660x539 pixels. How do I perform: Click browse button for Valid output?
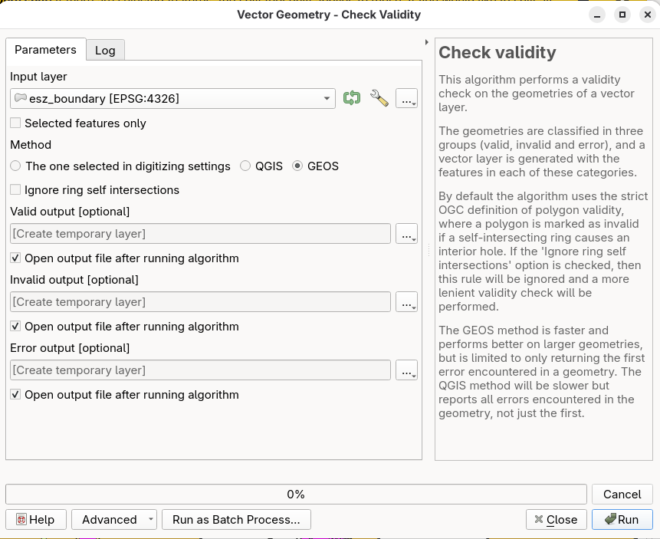[x=406, y=234]
